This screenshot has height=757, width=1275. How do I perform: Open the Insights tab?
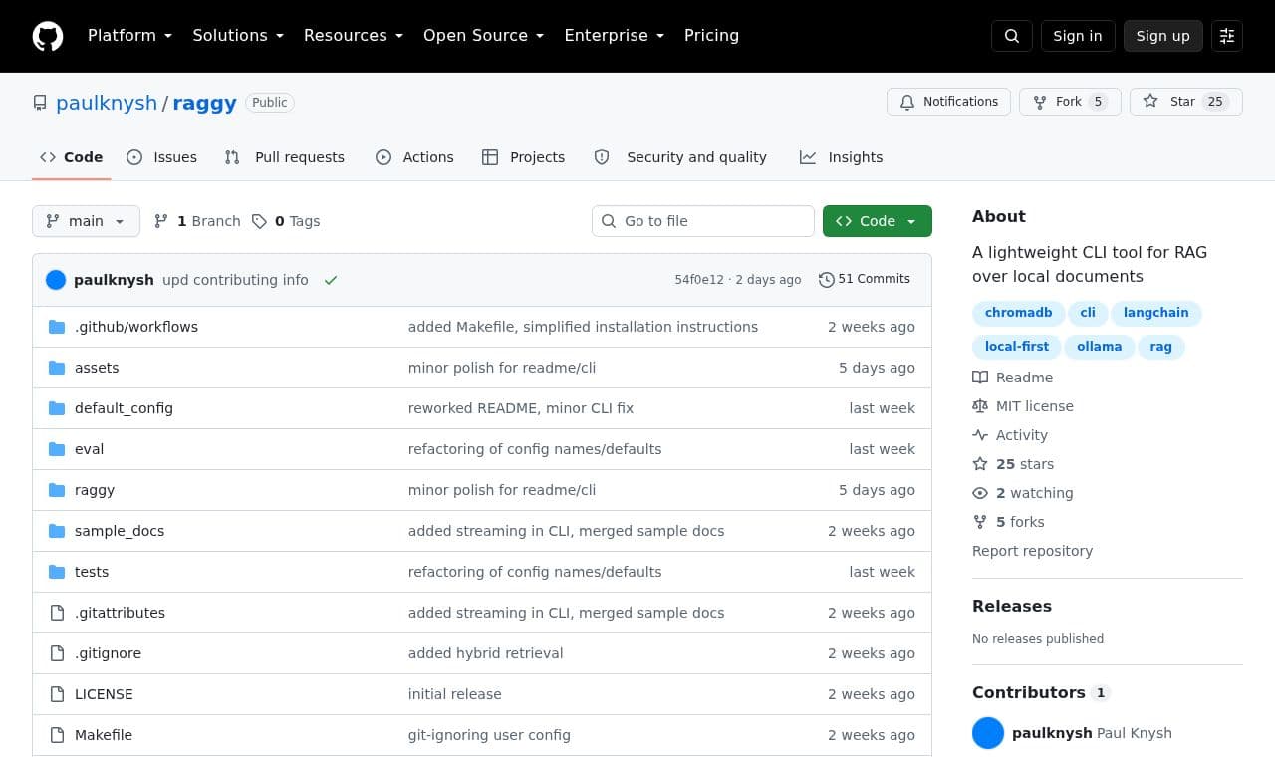(841, 157)
